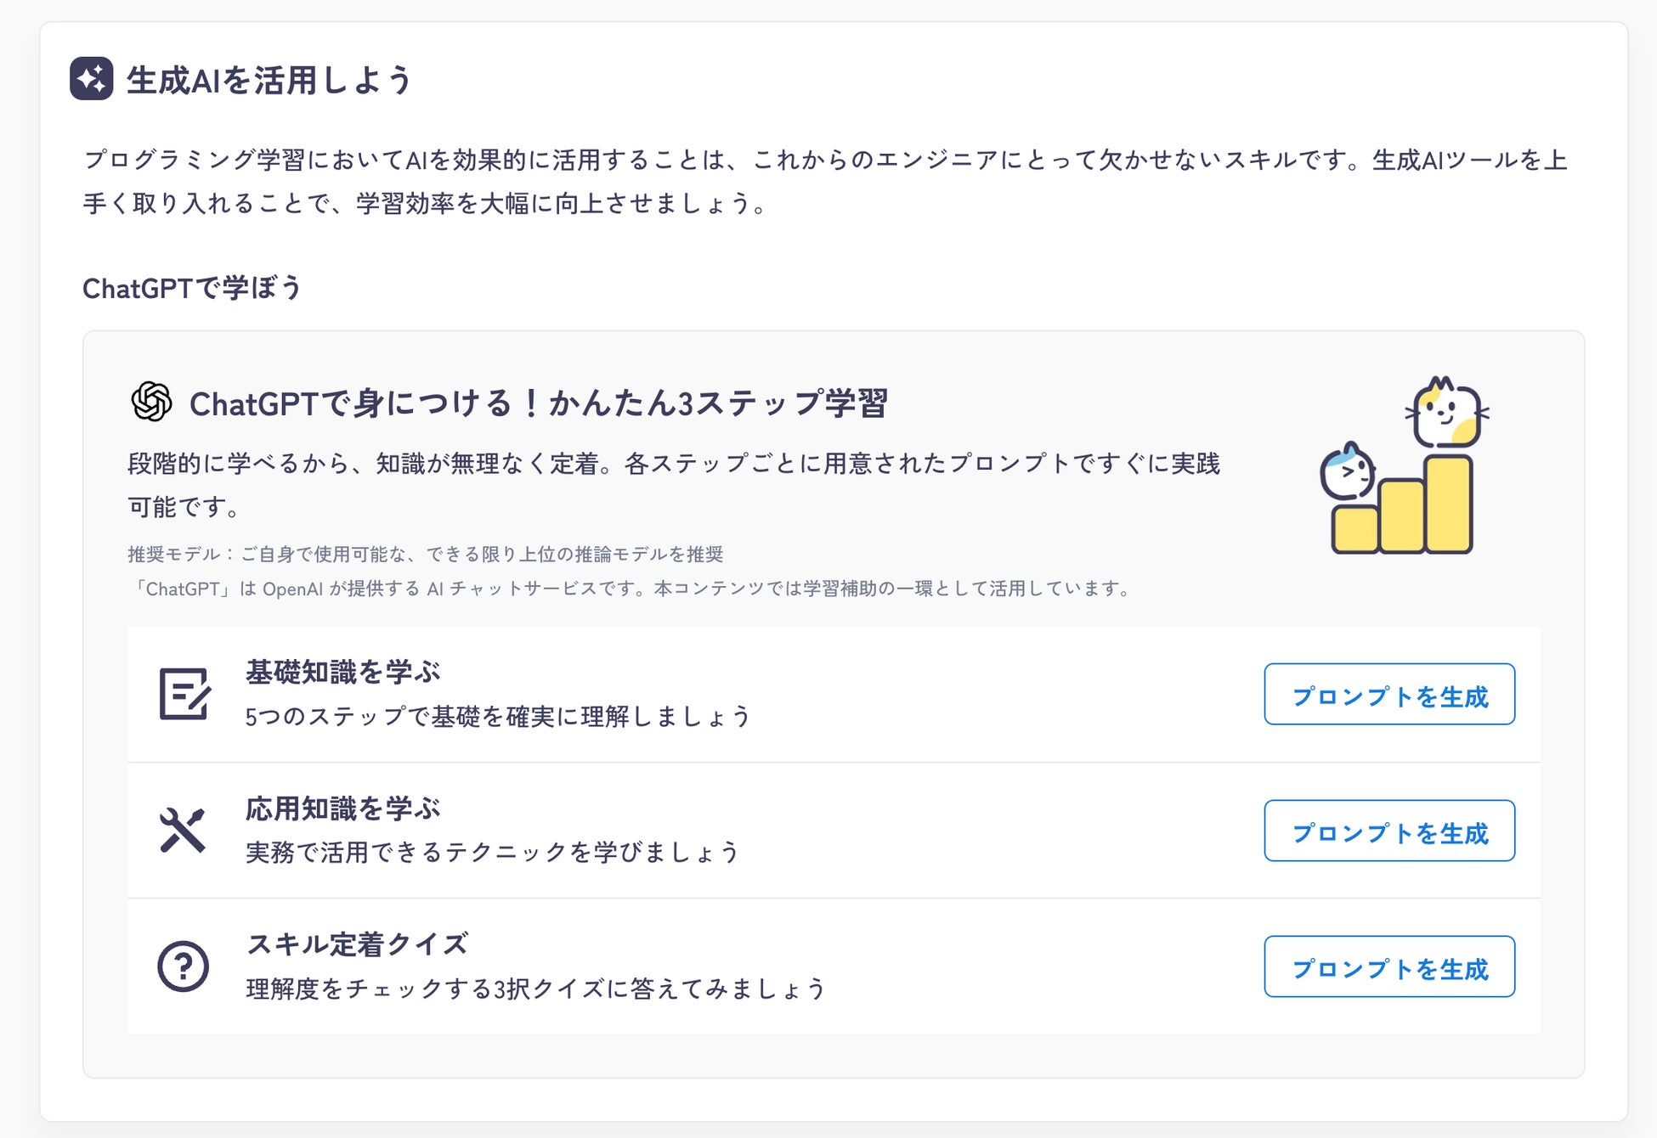1657x1138 pixels.
Task: Click the ChatGPTで身につける！かんたん3ステップ学習 heading
Action: coord(539,403)
